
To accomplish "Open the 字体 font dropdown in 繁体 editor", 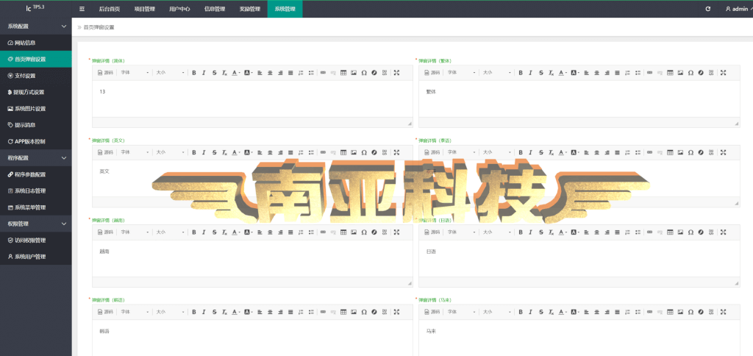I will [x=460, y=73].
